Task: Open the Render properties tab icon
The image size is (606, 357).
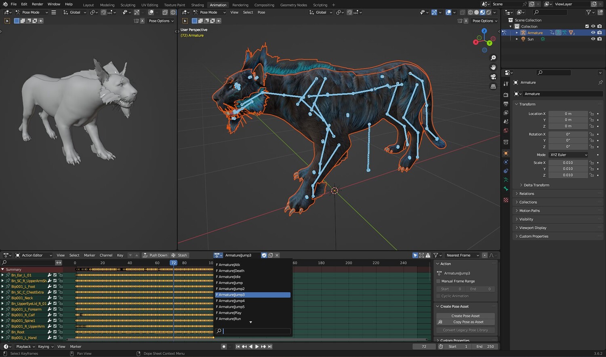Action: point(506,95)
